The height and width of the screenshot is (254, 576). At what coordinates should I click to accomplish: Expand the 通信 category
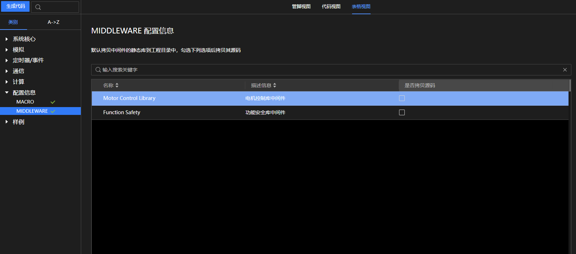coord(7,71)
